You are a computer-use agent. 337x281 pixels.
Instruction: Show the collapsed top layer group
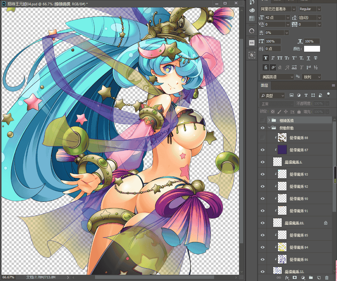click(262, 120)
